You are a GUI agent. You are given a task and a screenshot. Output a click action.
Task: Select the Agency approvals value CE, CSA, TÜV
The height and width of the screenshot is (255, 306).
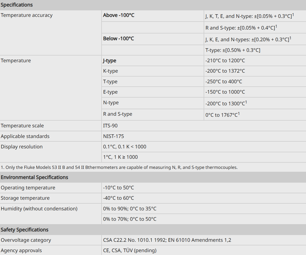[130, 251]
